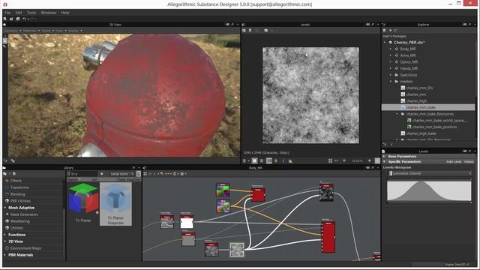The image size is (480, 270).
Task: Click the fit-to-view icon beside zoom value
Action: tap(330, 160)
